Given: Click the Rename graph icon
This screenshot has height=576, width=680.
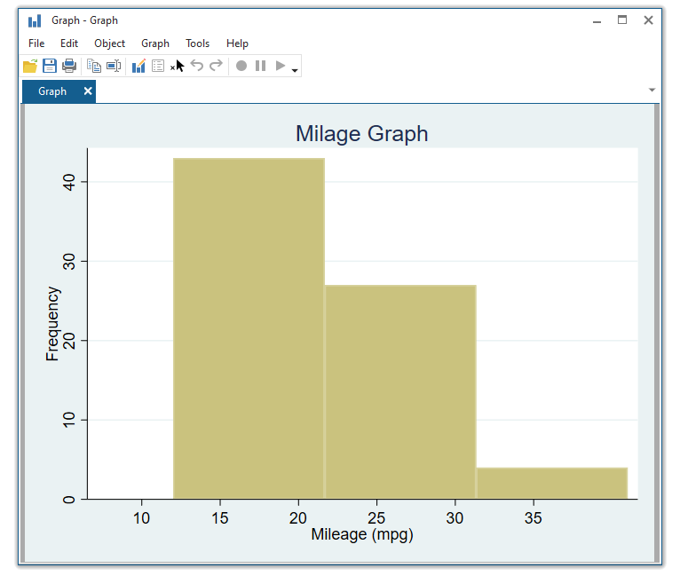Looking at the screenshot, I should 114,66.
